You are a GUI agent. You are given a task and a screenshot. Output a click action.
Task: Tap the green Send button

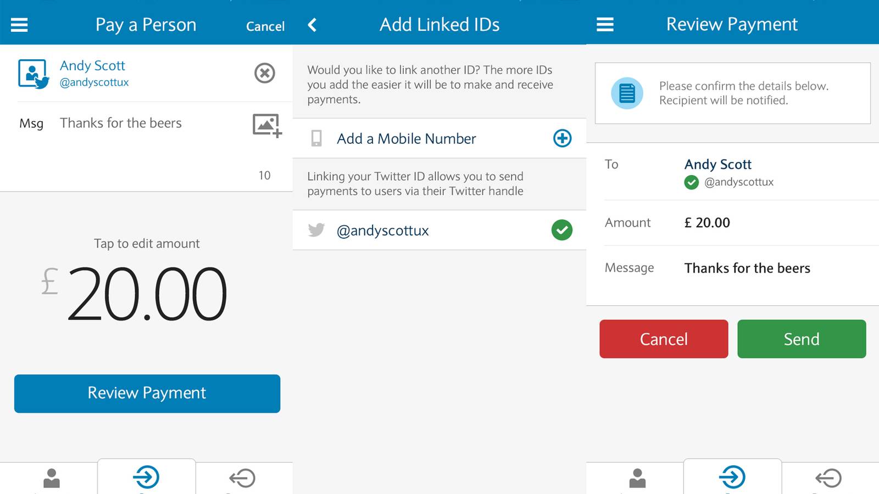[802, 339]
